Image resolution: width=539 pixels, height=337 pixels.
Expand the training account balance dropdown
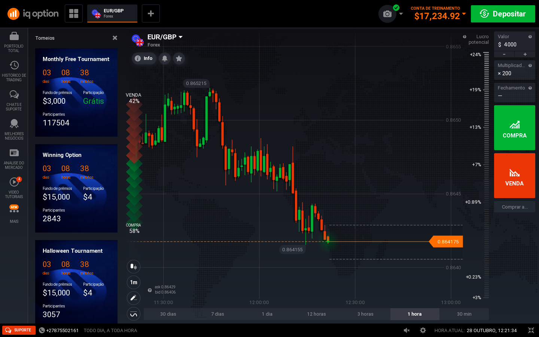pos(464,13)
